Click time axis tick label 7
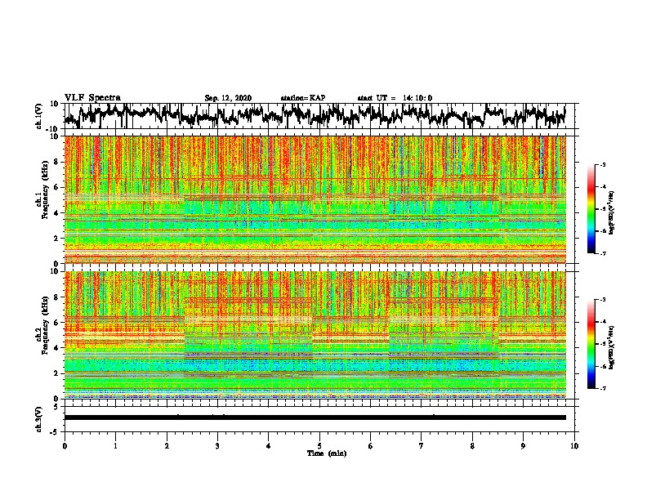 (x=422, y=446)
